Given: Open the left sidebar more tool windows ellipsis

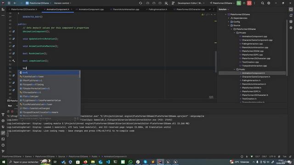Looking at the screenshot, I should [3, 16].
